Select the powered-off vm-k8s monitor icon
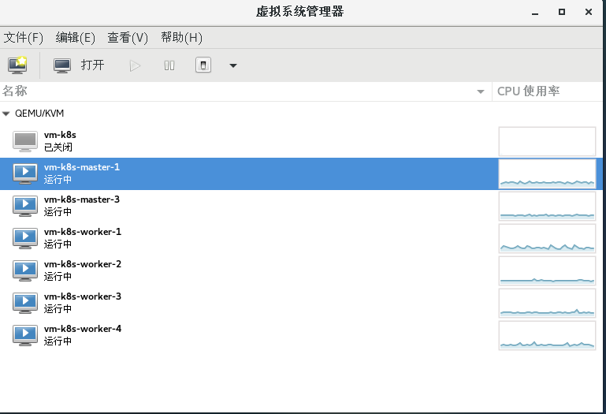Image resolution: width=606 pixels, height=414 pixels. 25,141
